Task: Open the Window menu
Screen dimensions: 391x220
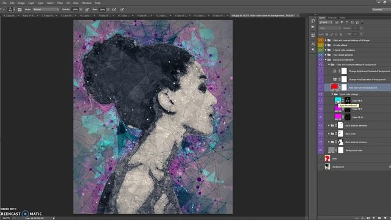Action: [87, 3]
